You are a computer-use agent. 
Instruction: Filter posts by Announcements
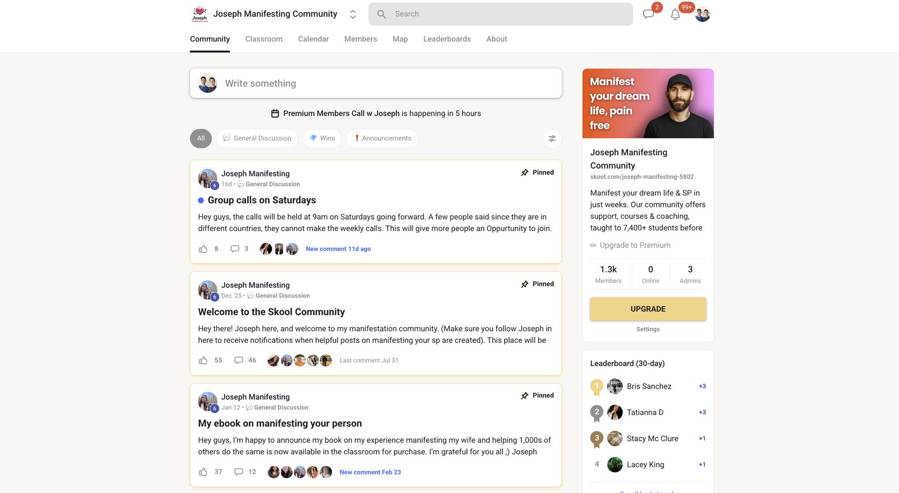(x=382, y=138)
